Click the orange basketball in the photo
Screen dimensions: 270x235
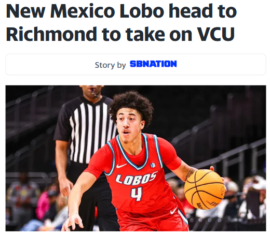205,189
